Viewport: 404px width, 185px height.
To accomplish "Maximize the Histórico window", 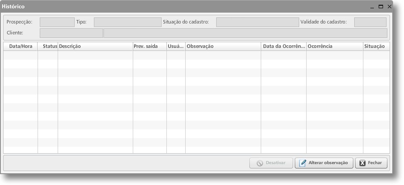I will click(381, 7).
